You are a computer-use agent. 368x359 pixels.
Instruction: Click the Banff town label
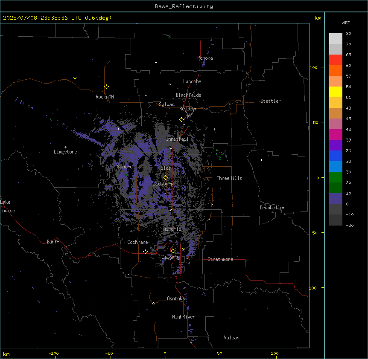point(53,242)
